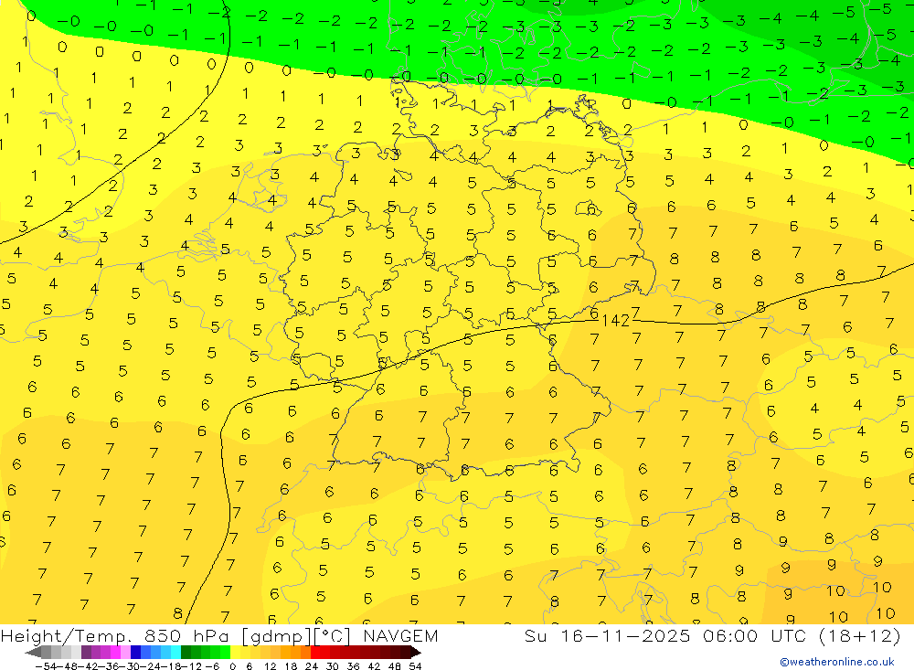
Task: Click the NAVGEM model name
Action: [400, 636]
